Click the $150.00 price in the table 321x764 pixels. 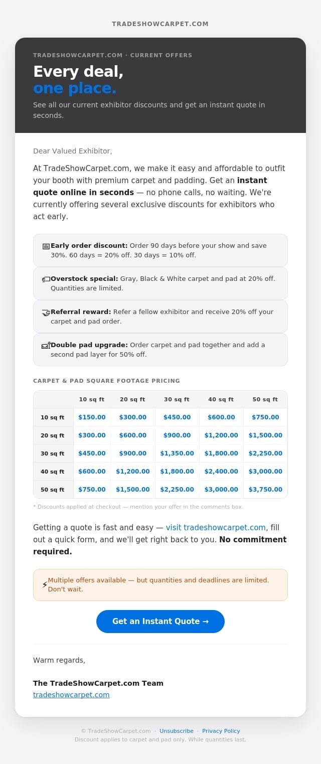(92, 417)
